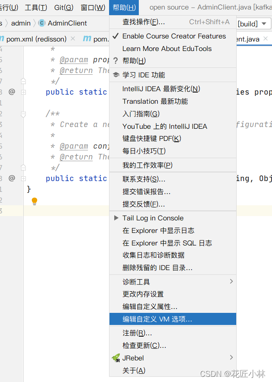Click the JRebel rocket icon
The image size is (272, 382).
[116, 358]
